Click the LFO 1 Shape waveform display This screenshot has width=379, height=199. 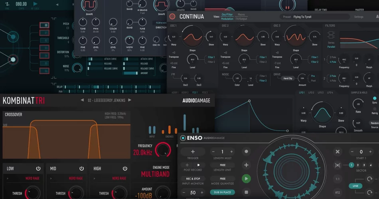322,113
